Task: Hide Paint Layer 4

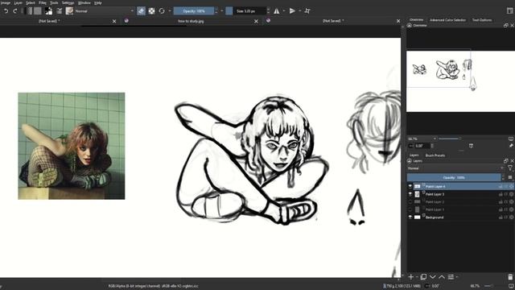Action: (410, 186)
